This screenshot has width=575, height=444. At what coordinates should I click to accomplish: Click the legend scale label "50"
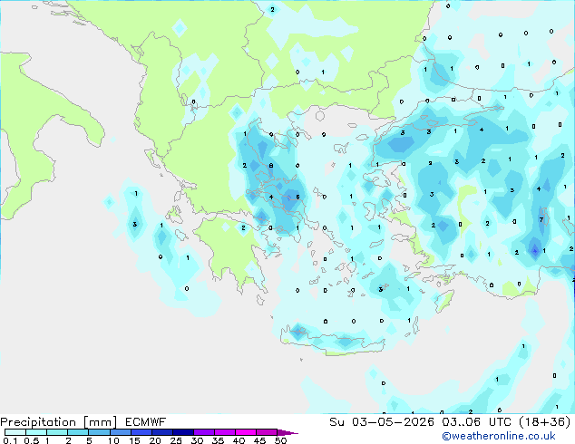(x=280, y=440)
